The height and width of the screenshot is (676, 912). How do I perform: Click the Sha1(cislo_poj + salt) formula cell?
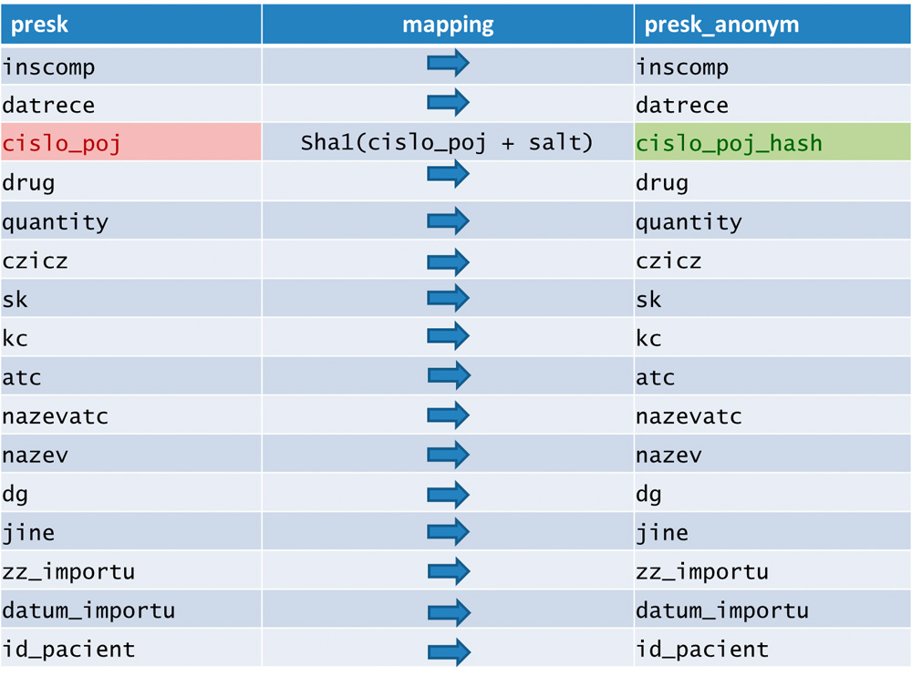447,142
